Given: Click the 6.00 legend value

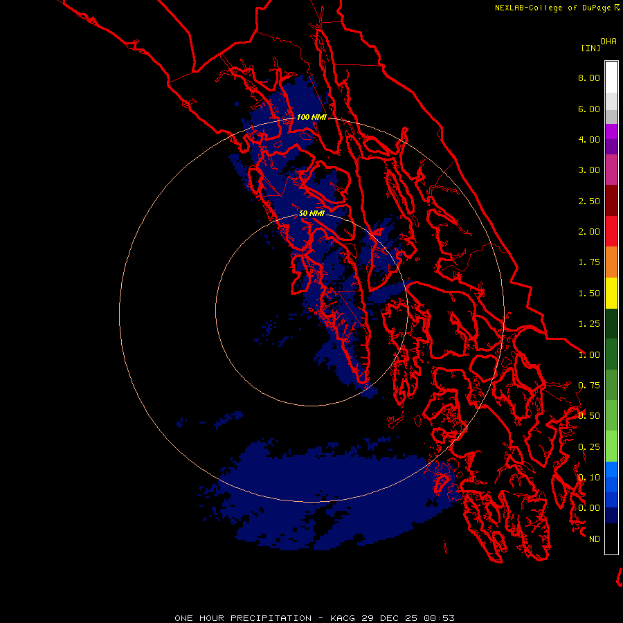Looking at the screenshot, I should coord(589,109).
